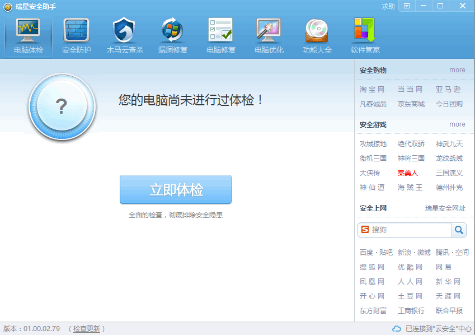Open the 三国演义 game link
The width and height of the screenshot is (475, 335).
[x=449, y=173]
